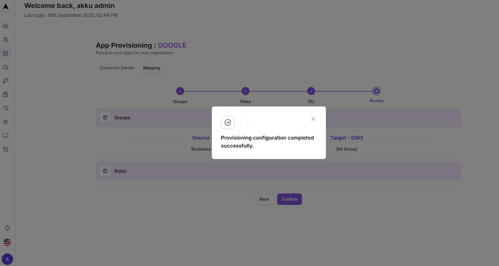Click the checkmark icon in success dialog
Screen dimensions: 499x266
228,122
